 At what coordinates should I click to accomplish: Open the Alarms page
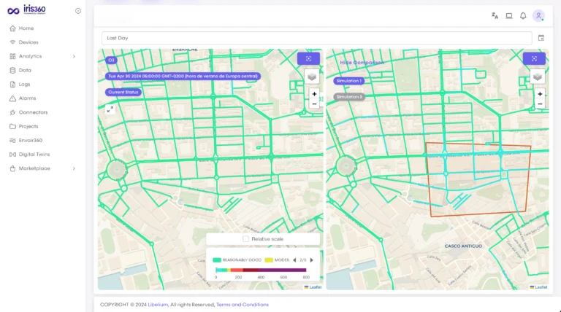pyautogui.click(x=27, y=98)
